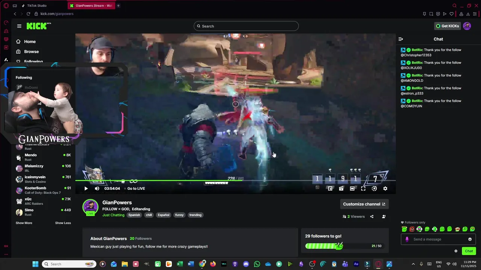
Task: Select the Español tag
Action: pos(163,215)
